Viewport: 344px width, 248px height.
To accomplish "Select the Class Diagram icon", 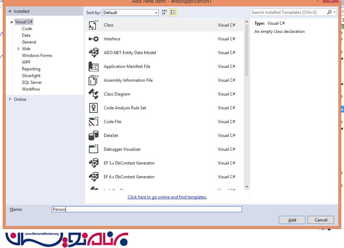I will [94, 94].
